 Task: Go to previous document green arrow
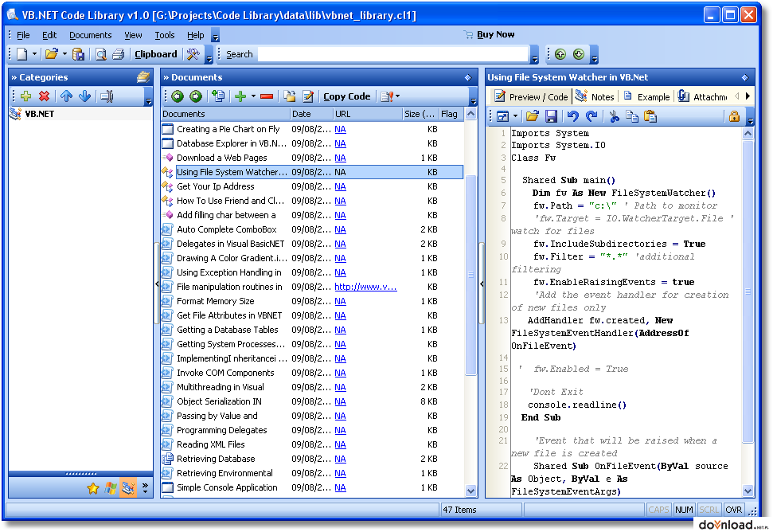[178, 96]
